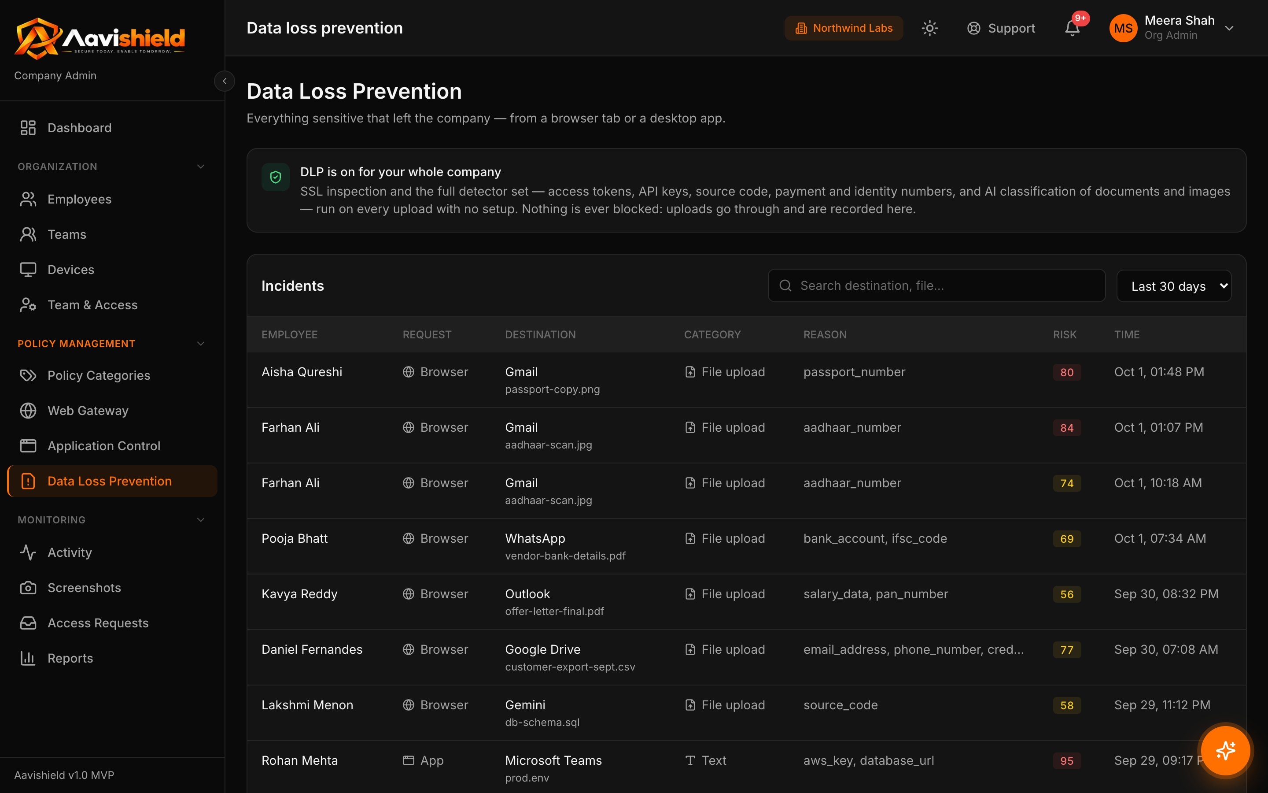This screenshot has width=1268, height=793.
Task: Open the Teams sidebar item
Action: (x=112, y=234)
